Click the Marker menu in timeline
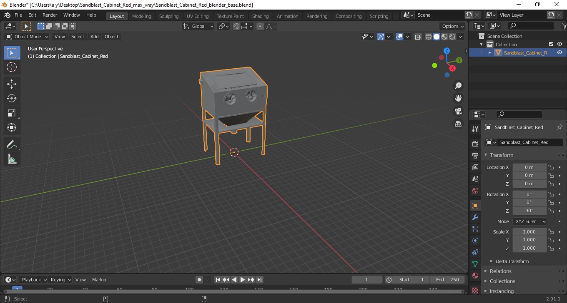This screenshot has height=303, width=567. [100, 280]
